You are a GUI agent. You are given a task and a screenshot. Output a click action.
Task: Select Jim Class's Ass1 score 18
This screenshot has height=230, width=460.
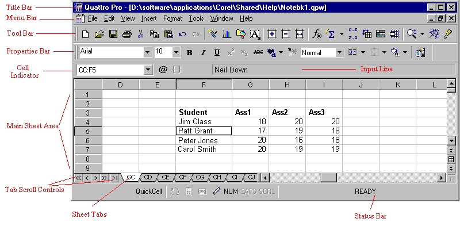click(x=250, y=122)
